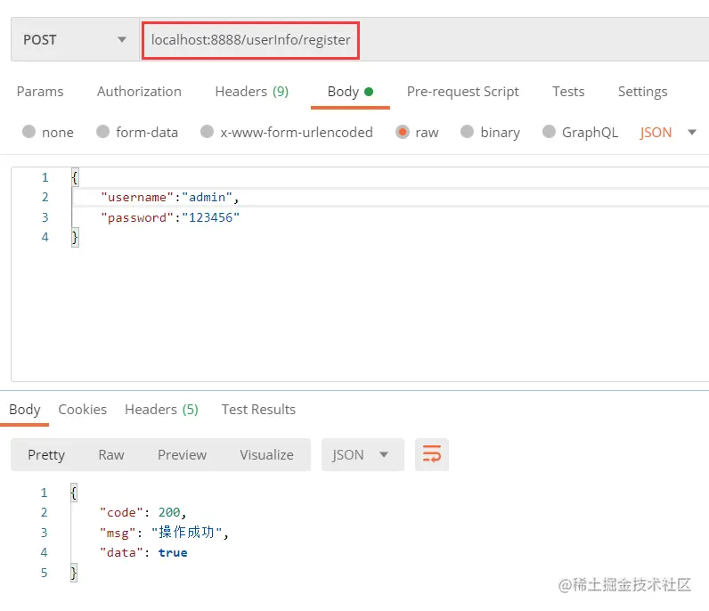Open the Pre-request Script tab
The width and height of the screenshot is (709, 611).
[x=462, y=92]
